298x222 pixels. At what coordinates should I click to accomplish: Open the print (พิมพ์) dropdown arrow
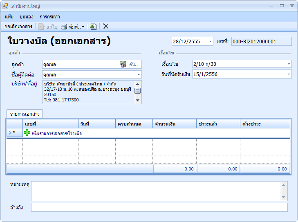83,27
